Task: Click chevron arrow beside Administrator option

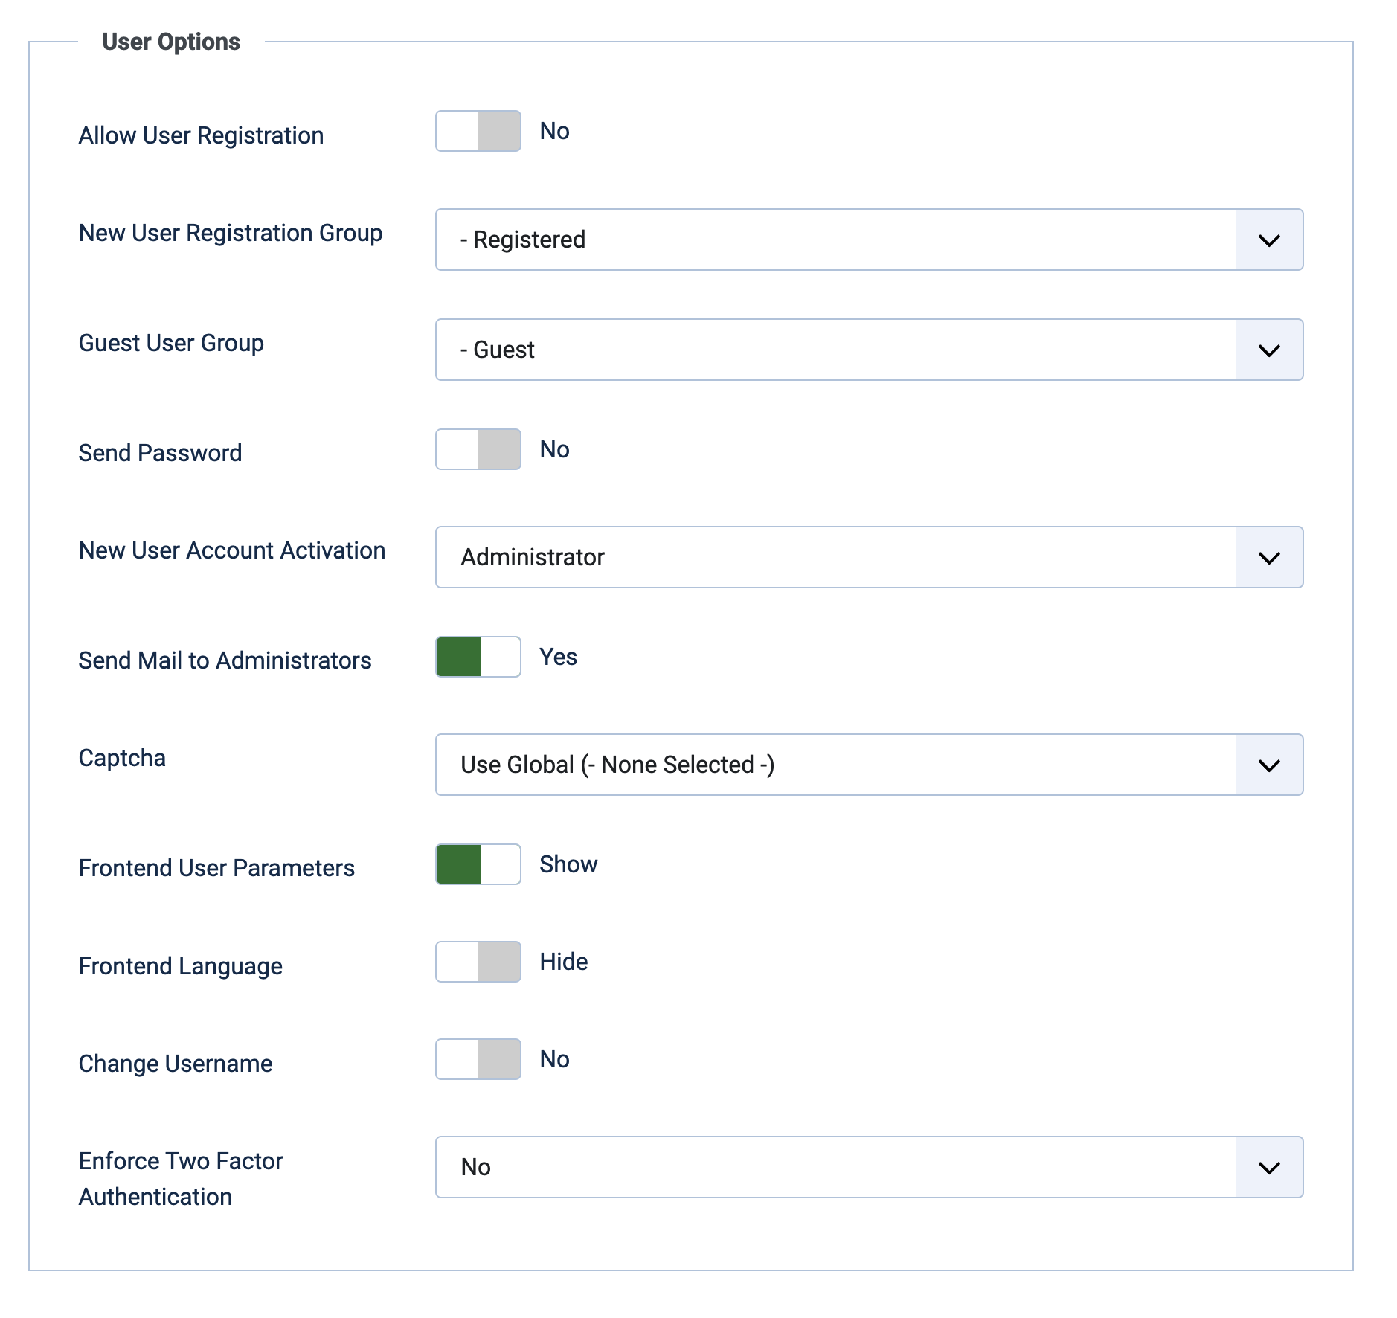Action: coord(1269,558)
